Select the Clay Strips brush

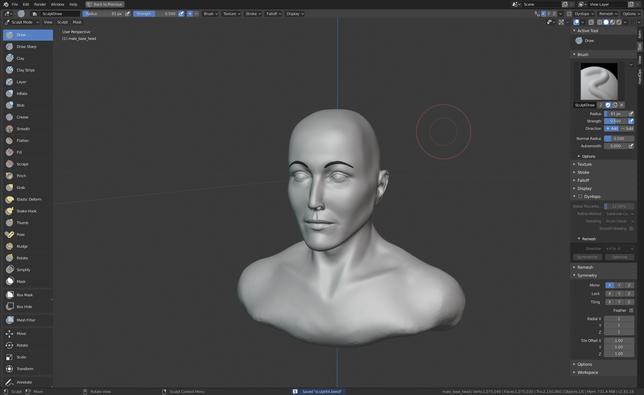(x=25, y=70)
